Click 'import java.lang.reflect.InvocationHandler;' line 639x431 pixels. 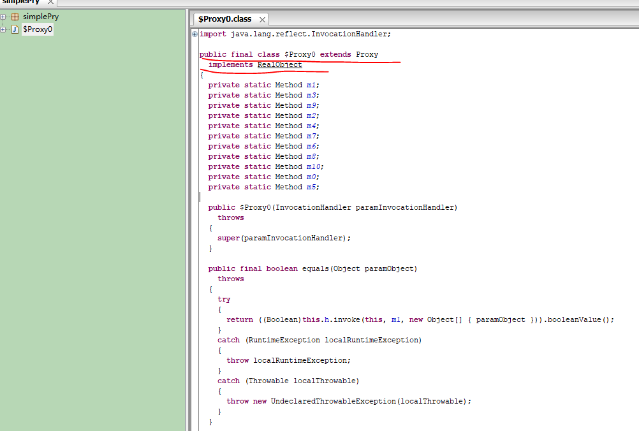[x=295, y=34]
